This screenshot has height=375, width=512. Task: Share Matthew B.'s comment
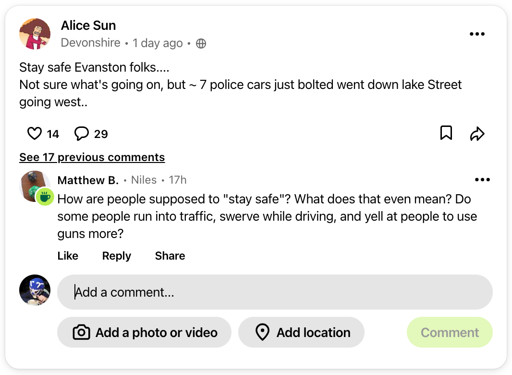[170, 256]
